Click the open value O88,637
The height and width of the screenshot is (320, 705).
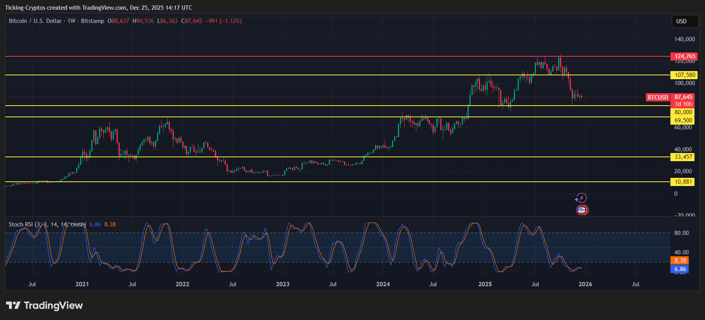click(x=118, y=21)
